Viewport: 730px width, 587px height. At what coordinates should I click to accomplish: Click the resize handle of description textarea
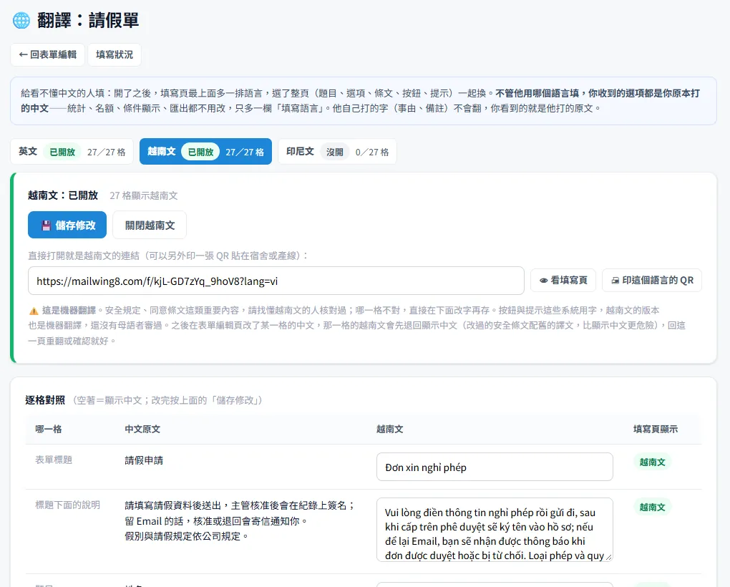pos(608,557)
